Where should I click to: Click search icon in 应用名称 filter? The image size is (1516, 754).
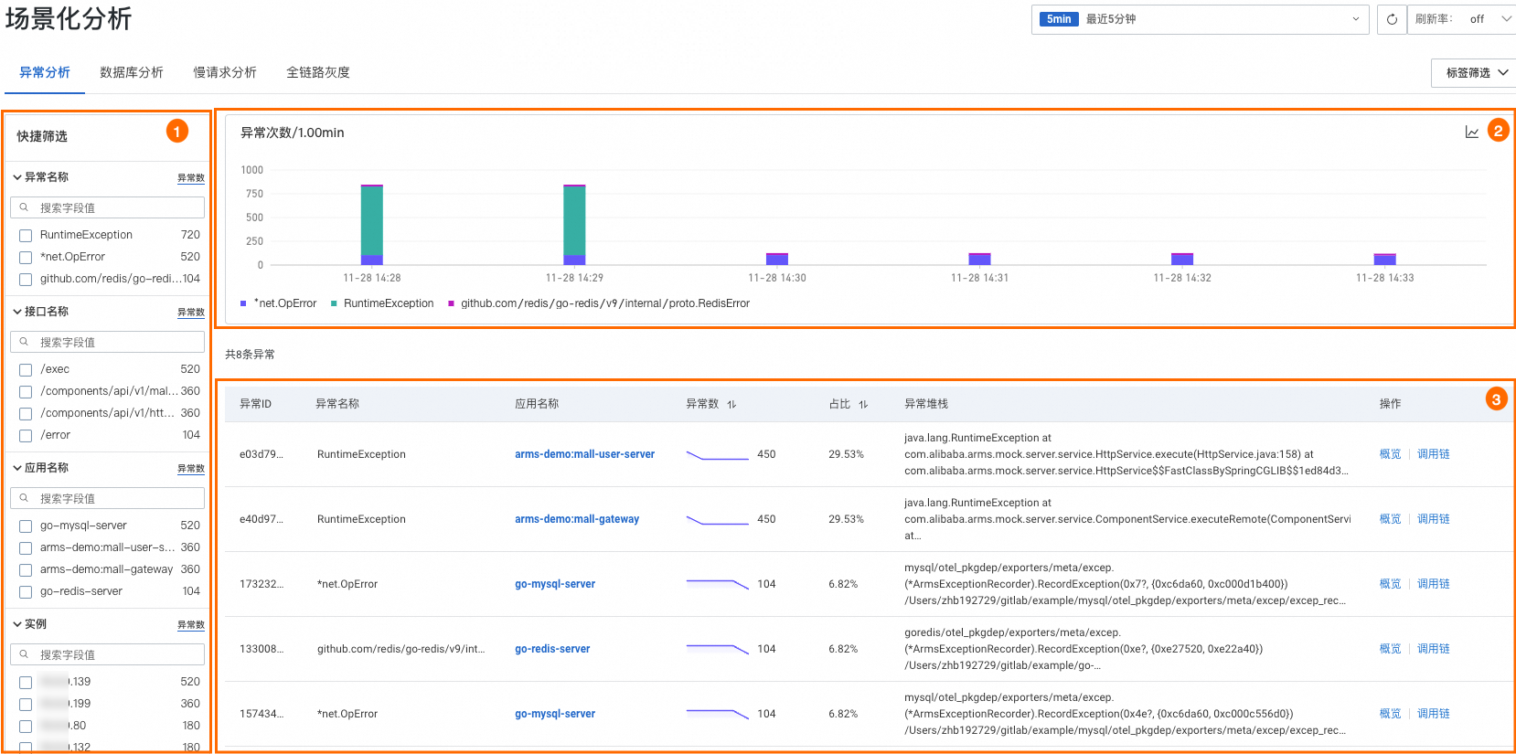[x=25, y=498]
